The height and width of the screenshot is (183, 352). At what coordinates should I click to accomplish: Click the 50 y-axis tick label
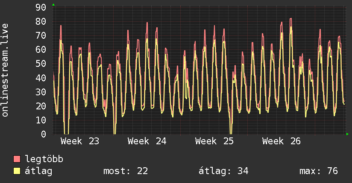pos(41,64)
